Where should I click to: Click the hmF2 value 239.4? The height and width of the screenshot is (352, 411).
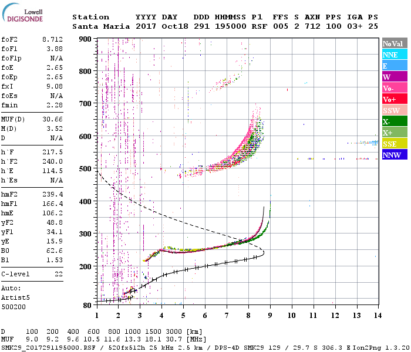coord(52,194)
